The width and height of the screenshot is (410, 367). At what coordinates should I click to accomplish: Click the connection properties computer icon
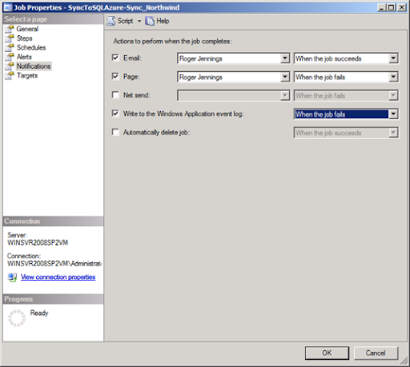(12, 277)
